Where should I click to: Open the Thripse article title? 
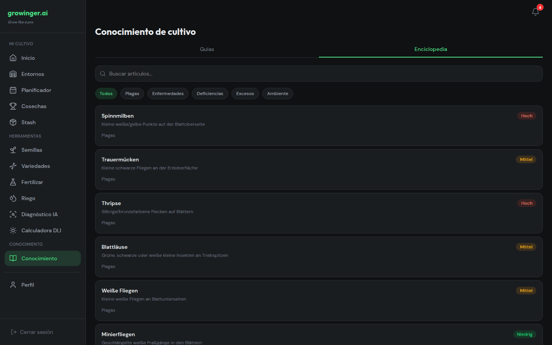[x=111, y=203]
